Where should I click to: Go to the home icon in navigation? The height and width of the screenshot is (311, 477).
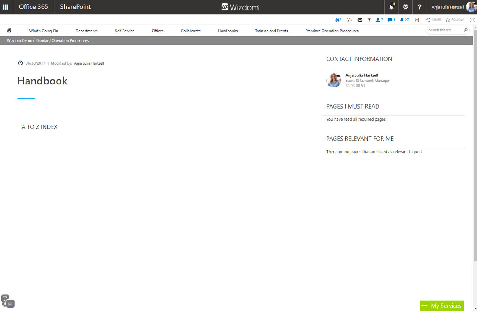(9, 31)
